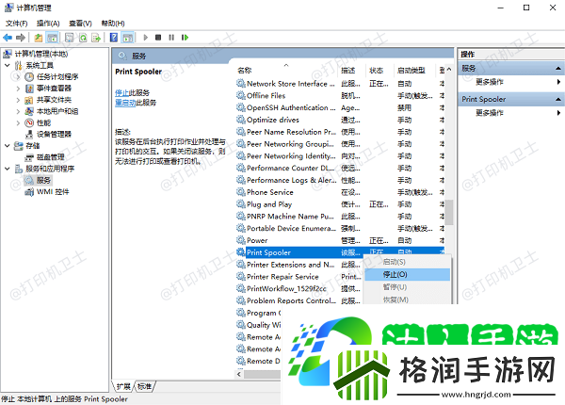Image resolution: width=565 pixels, height=405 pixels.
Task: Open the 查看(V) menu
Action: tap(80, 24)
